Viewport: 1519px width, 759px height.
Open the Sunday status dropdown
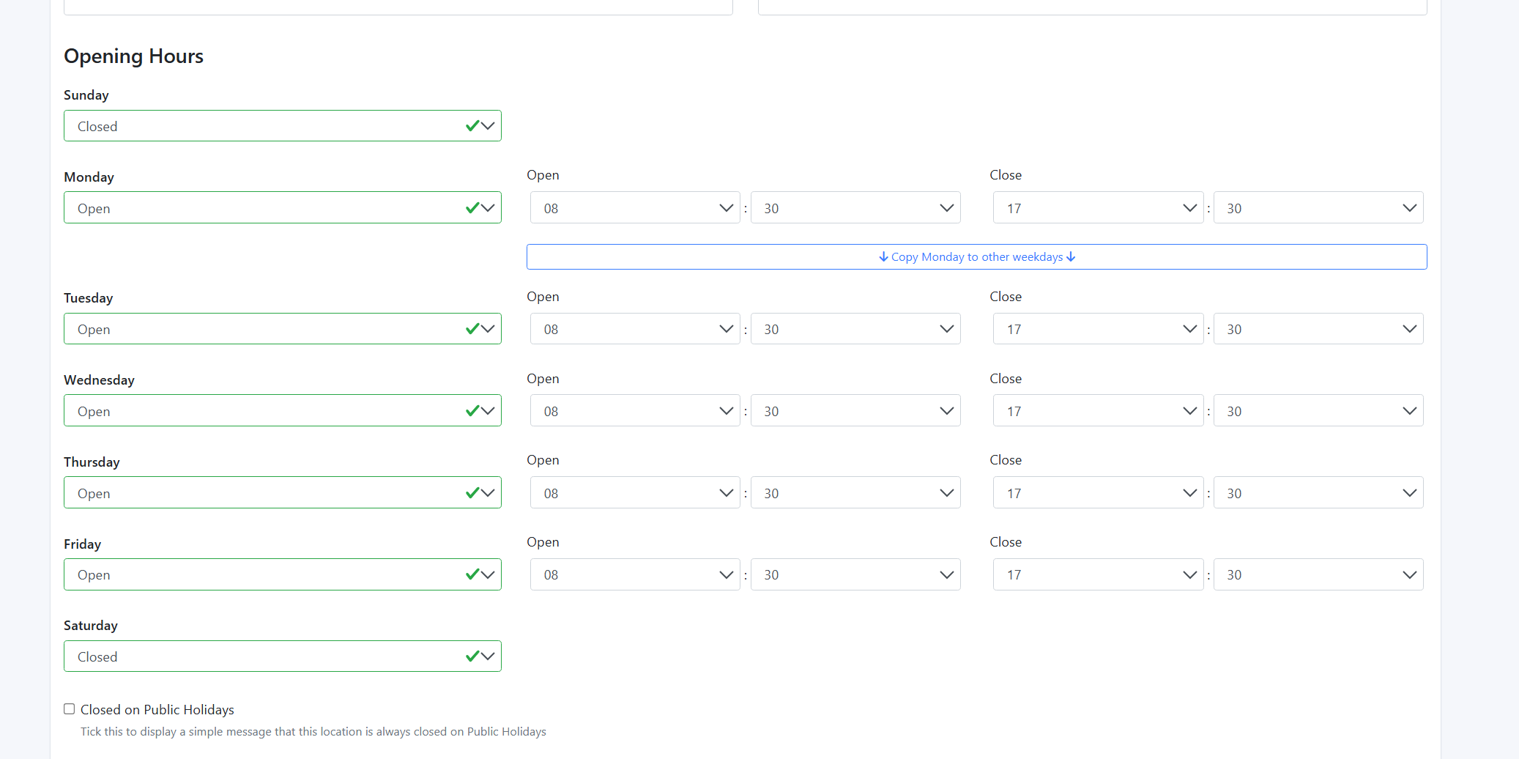point(282,126)
